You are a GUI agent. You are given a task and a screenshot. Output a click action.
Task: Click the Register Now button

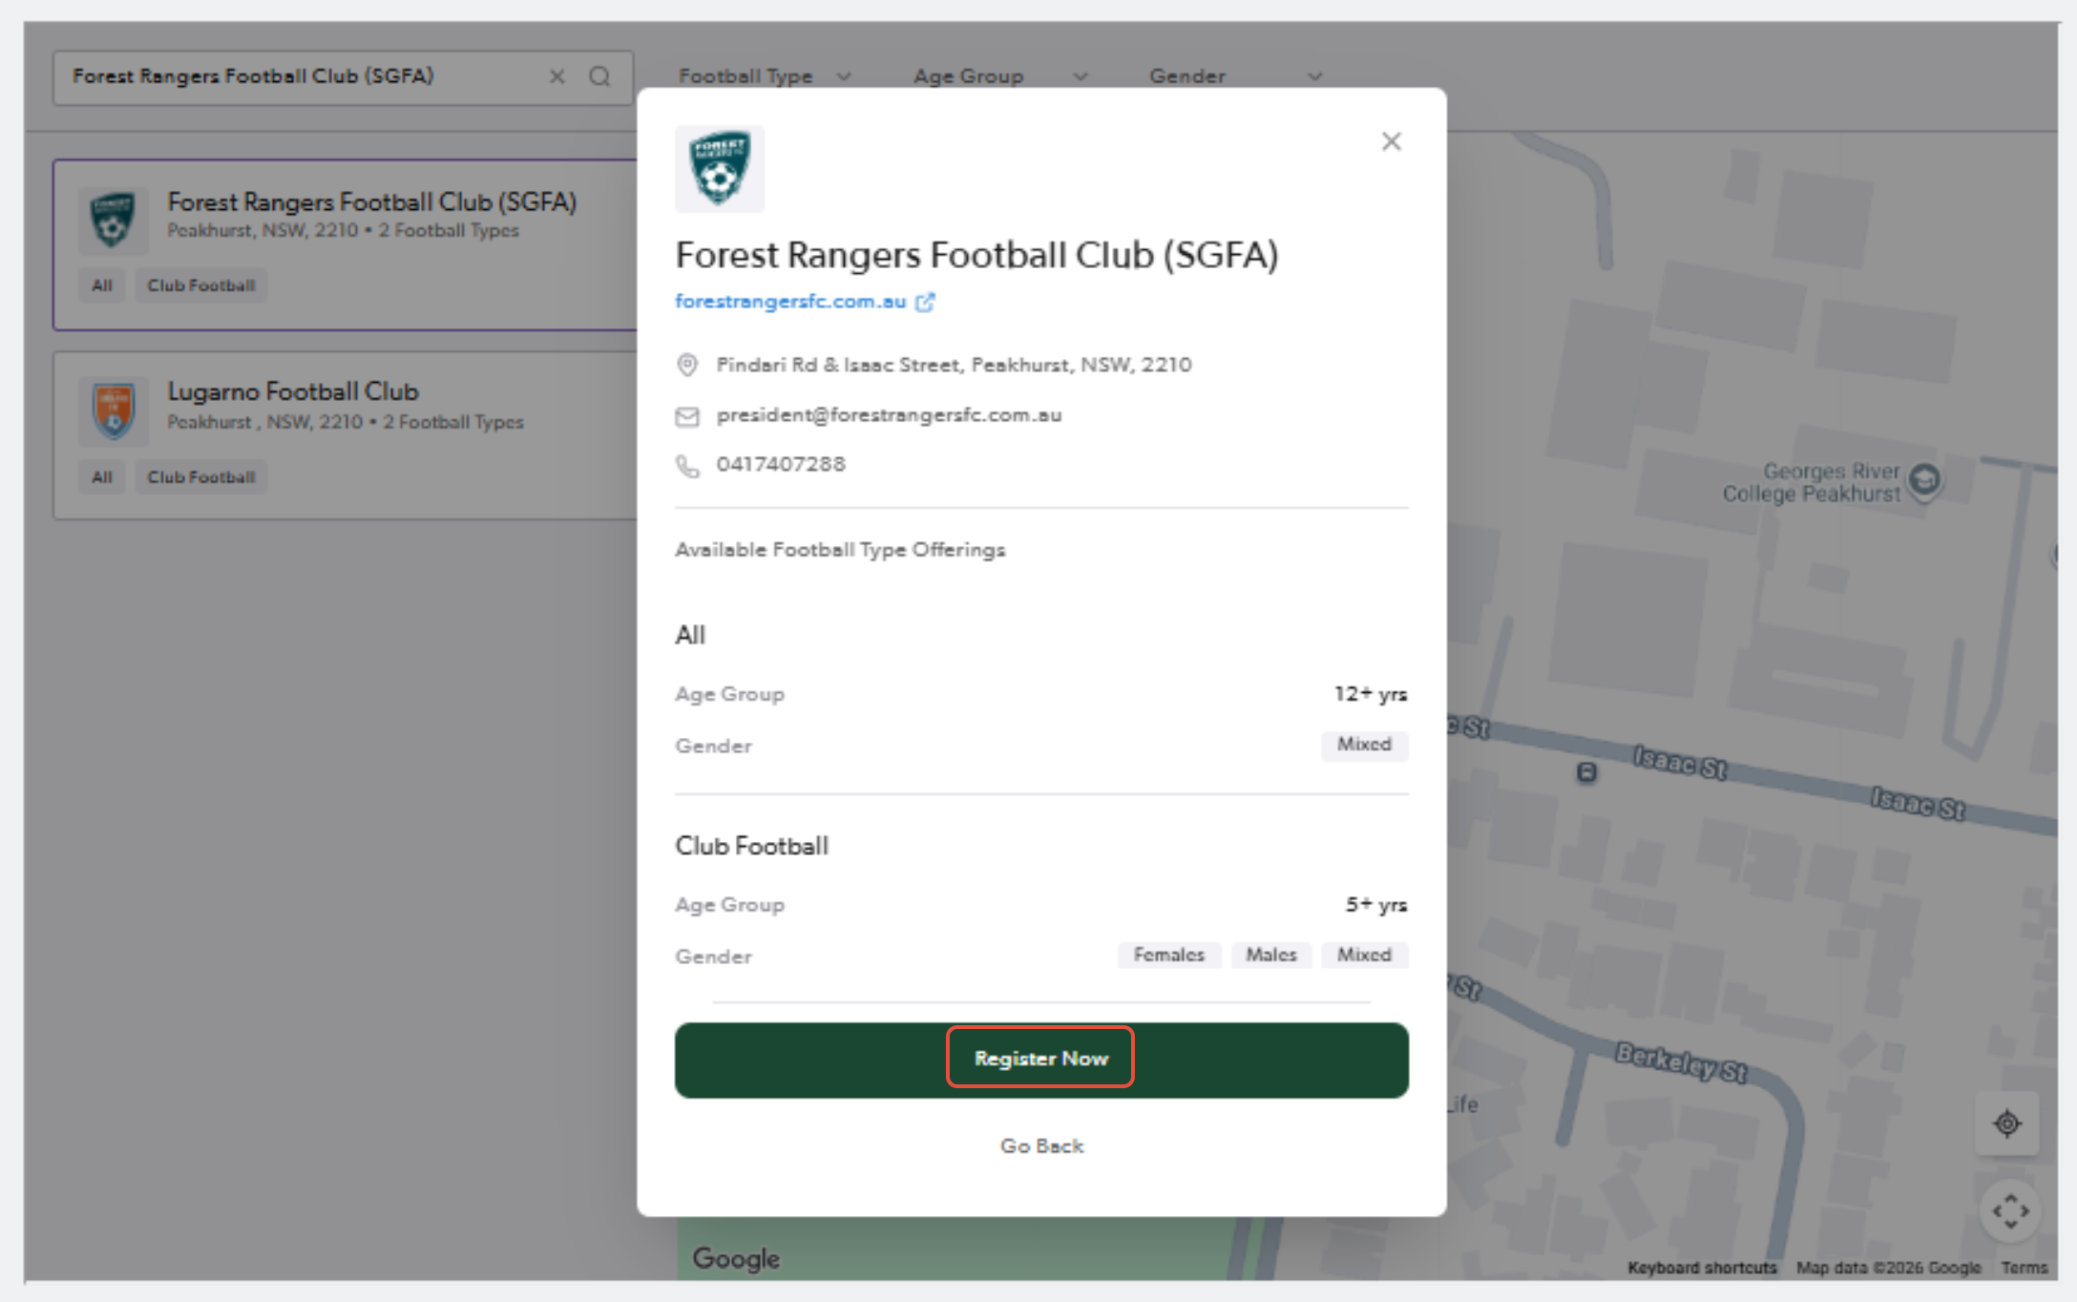(1041, 1060)
